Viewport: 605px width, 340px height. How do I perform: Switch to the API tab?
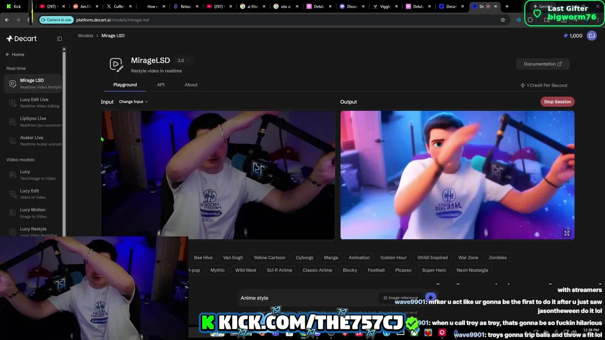[161, 85]
